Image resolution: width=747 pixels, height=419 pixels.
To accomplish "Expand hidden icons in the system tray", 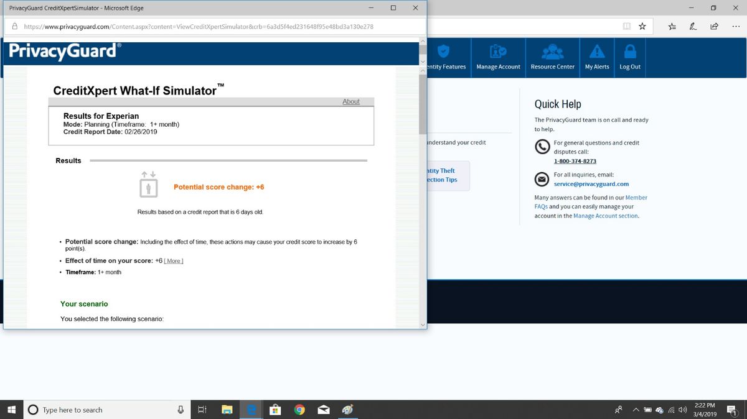I will coord(636,410).
